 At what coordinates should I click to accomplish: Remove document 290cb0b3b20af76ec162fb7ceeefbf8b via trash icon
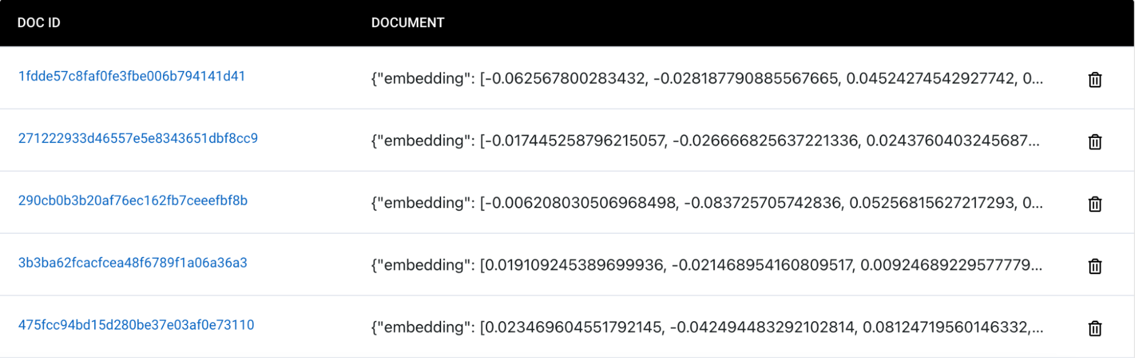[x=1095, y=204]
